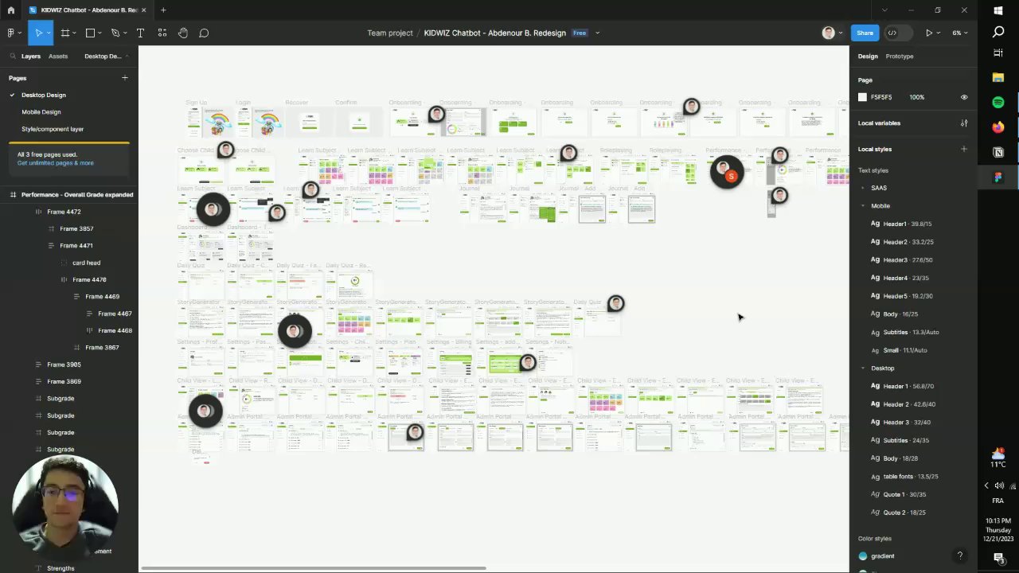Toggle page background visibility eye
Image resolution: width=1019 pixels, height=573 pixels.
pyautogui.click(x=964, y=97)
